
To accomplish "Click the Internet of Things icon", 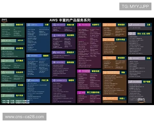I will [x=54, y=80].
